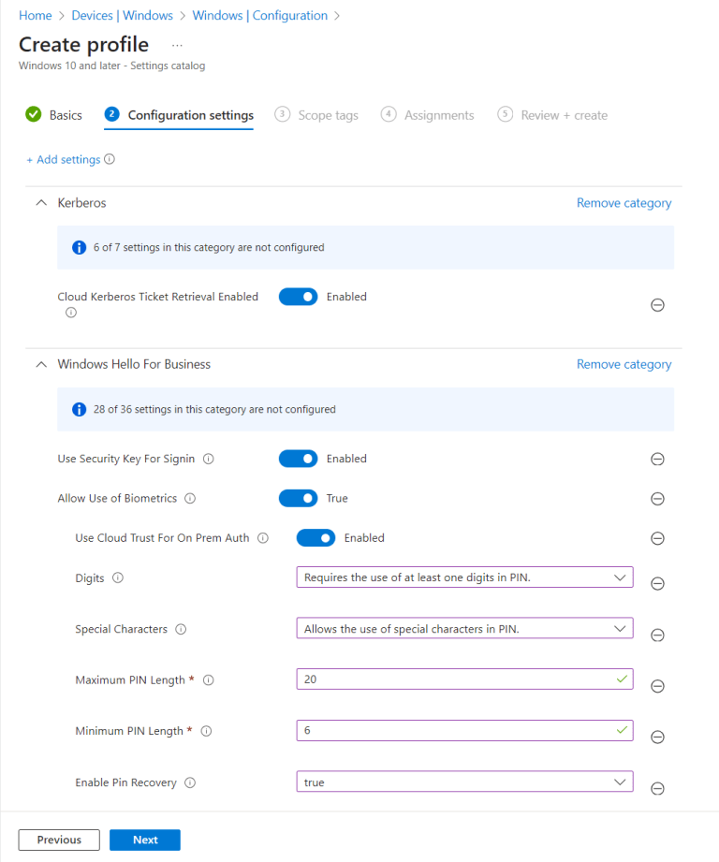Collapse the Windows Hello For Business category
This screenshot has height=862, width=719.
pos(40,364)
